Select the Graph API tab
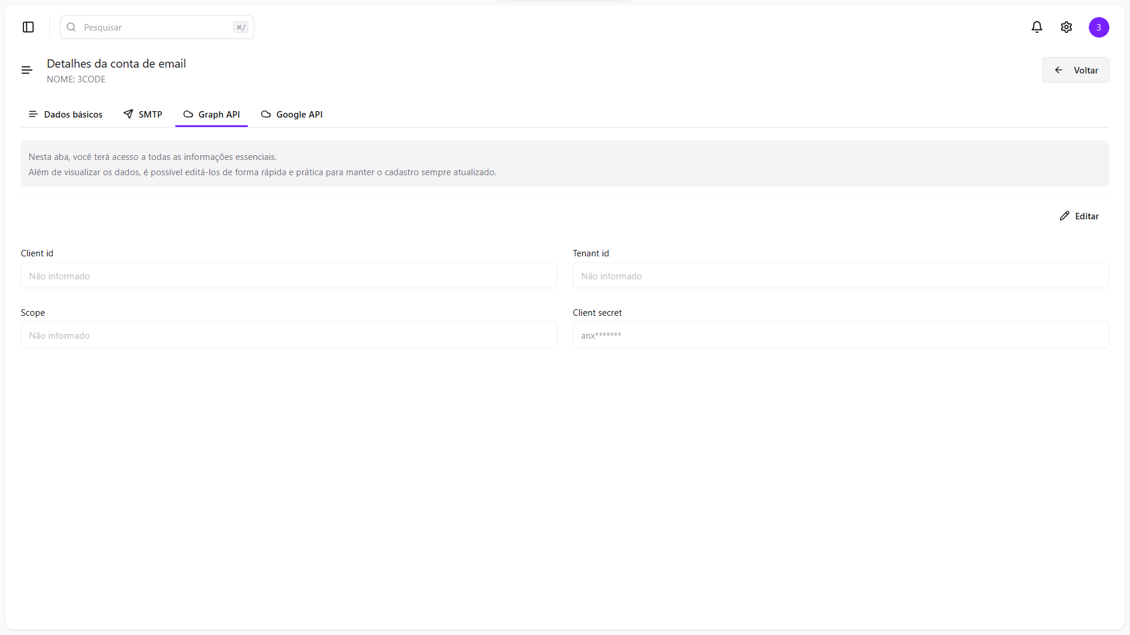The image size is (1130, 635). point(219,114)
